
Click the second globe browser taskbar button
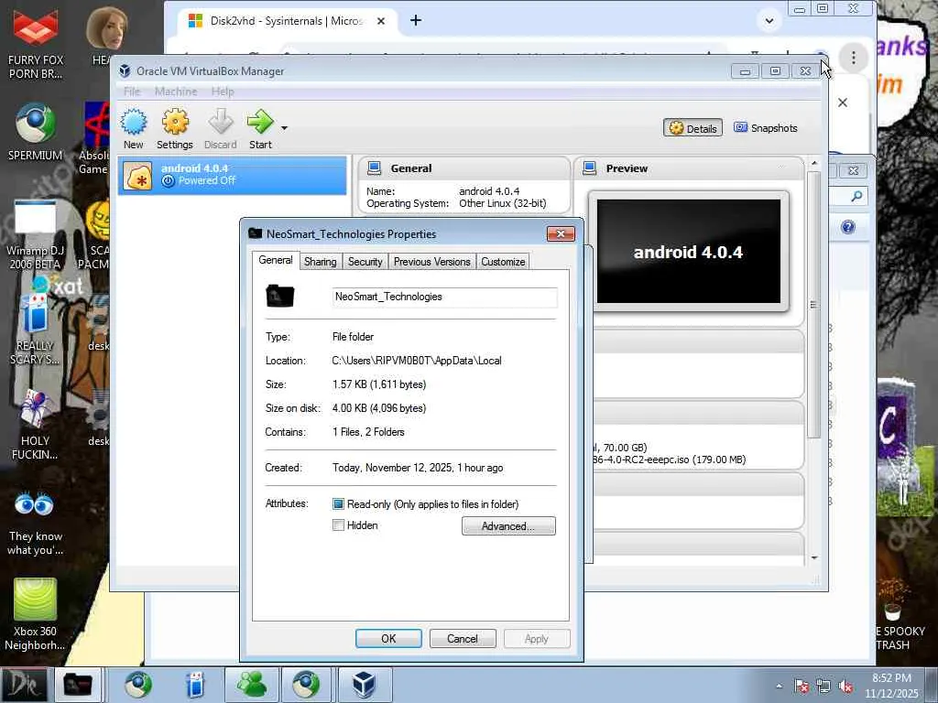click(x=306, y=685)
